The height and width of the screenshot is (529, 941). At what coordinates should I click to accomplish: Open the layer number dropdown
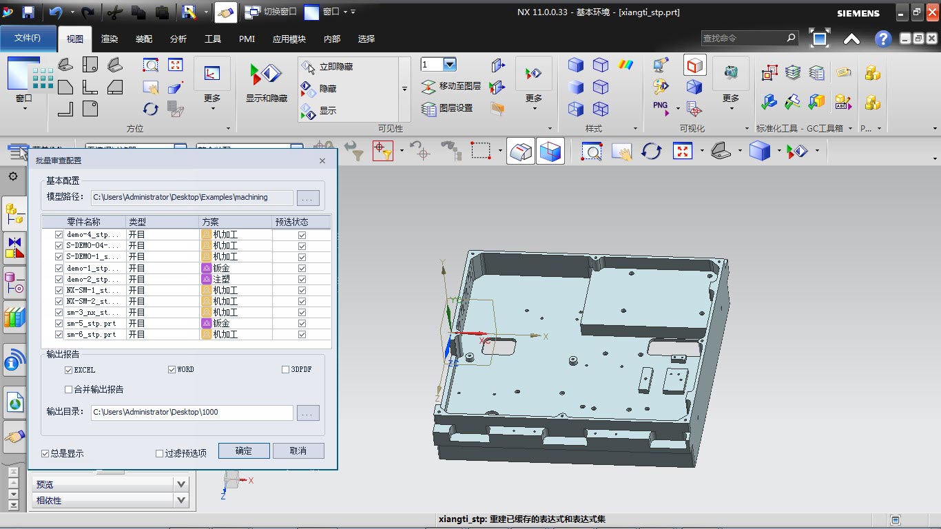coord(450,65)
